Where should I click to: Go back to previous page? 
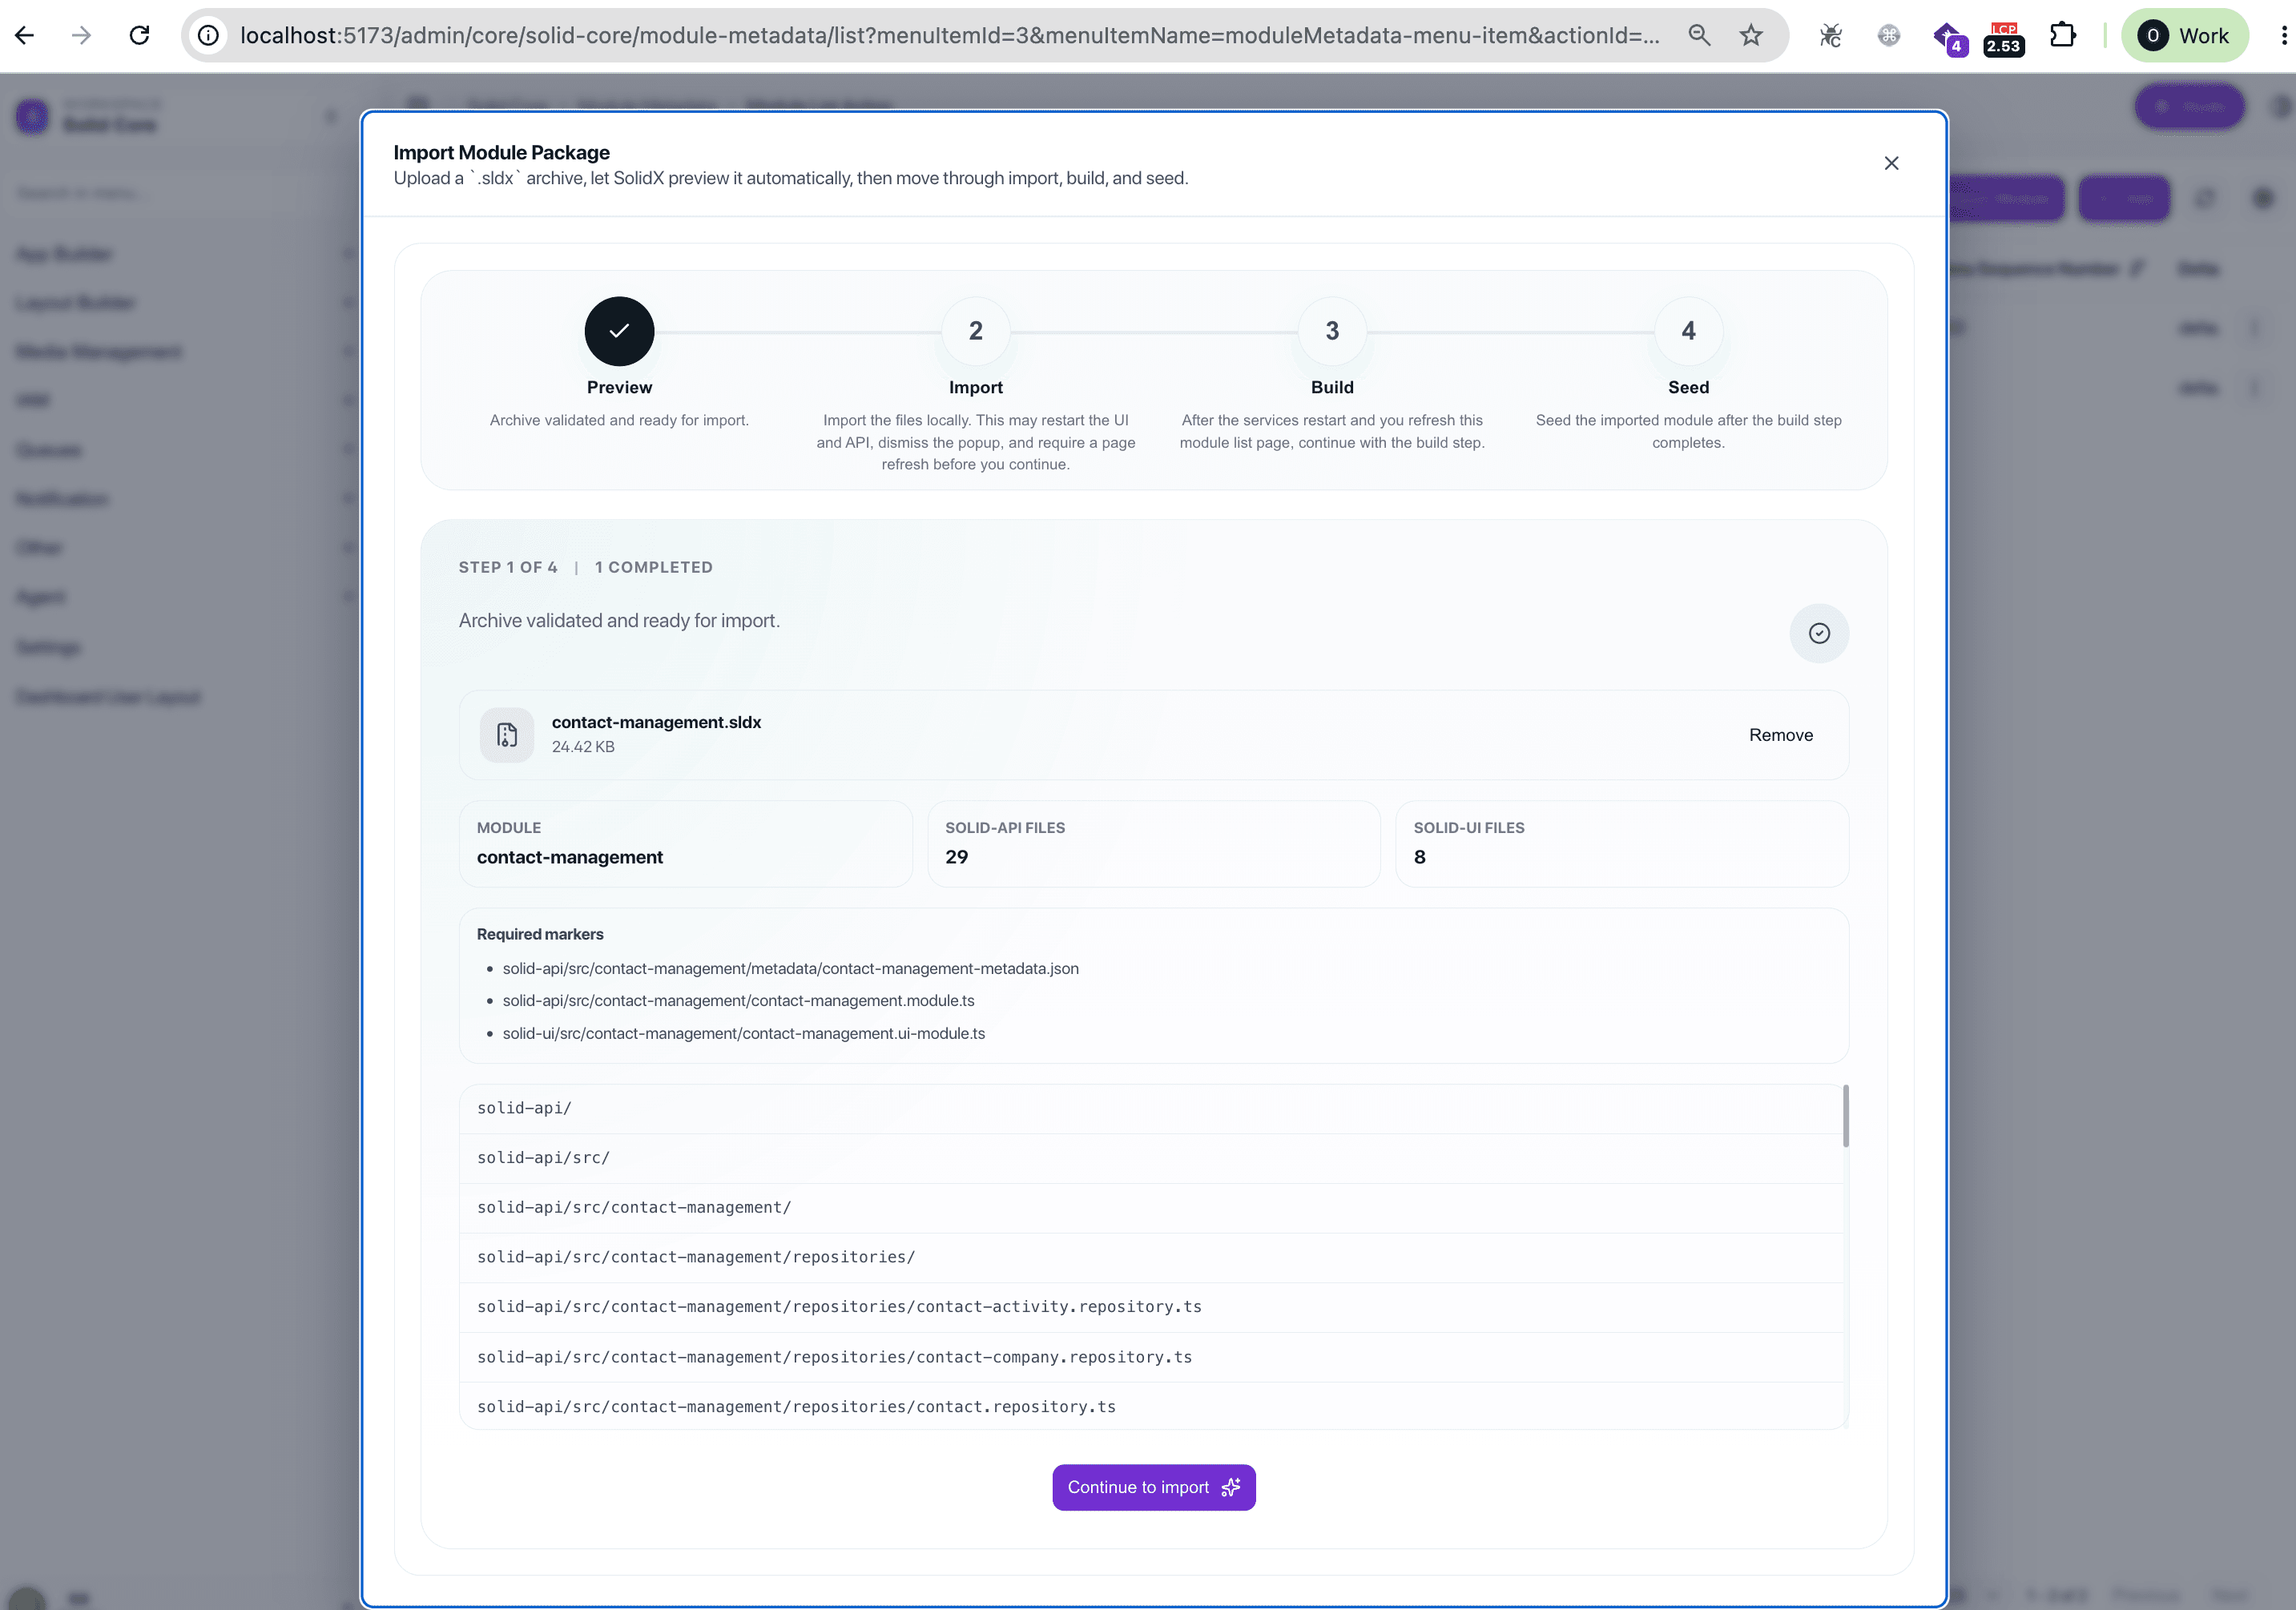25,36
